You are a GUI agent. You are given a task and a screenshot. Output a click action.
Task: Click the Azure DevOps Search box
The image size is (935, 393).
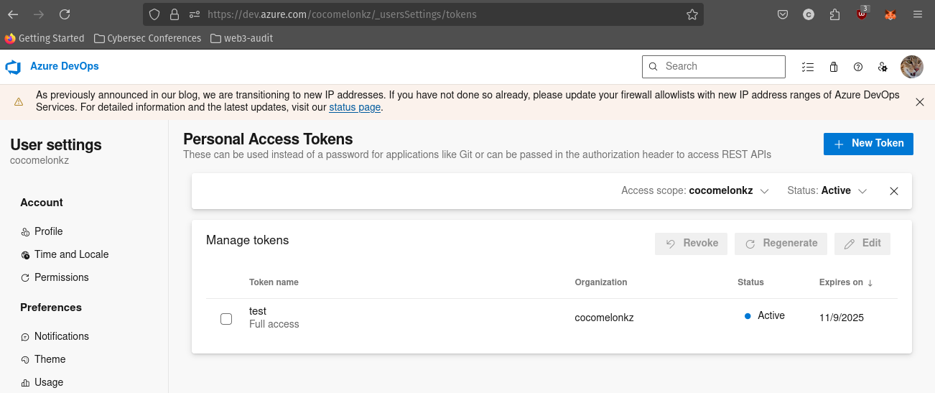point(714,66)
